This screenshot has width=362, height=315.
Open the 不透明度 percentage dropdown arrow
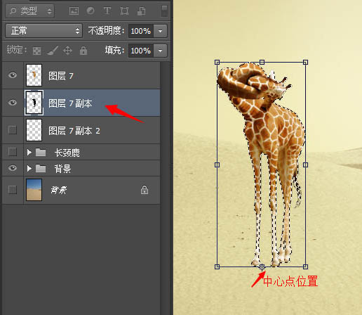[x=161, y=31]
